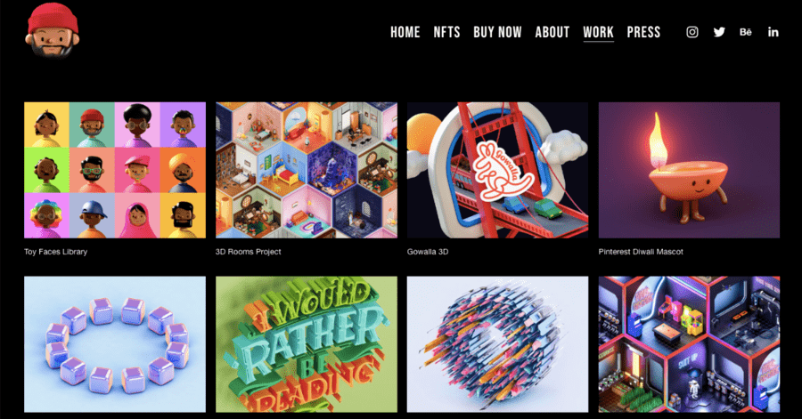Click the Gowalla 3D caption link
This screenshot has width=802, height=419.
coord(428,252)
